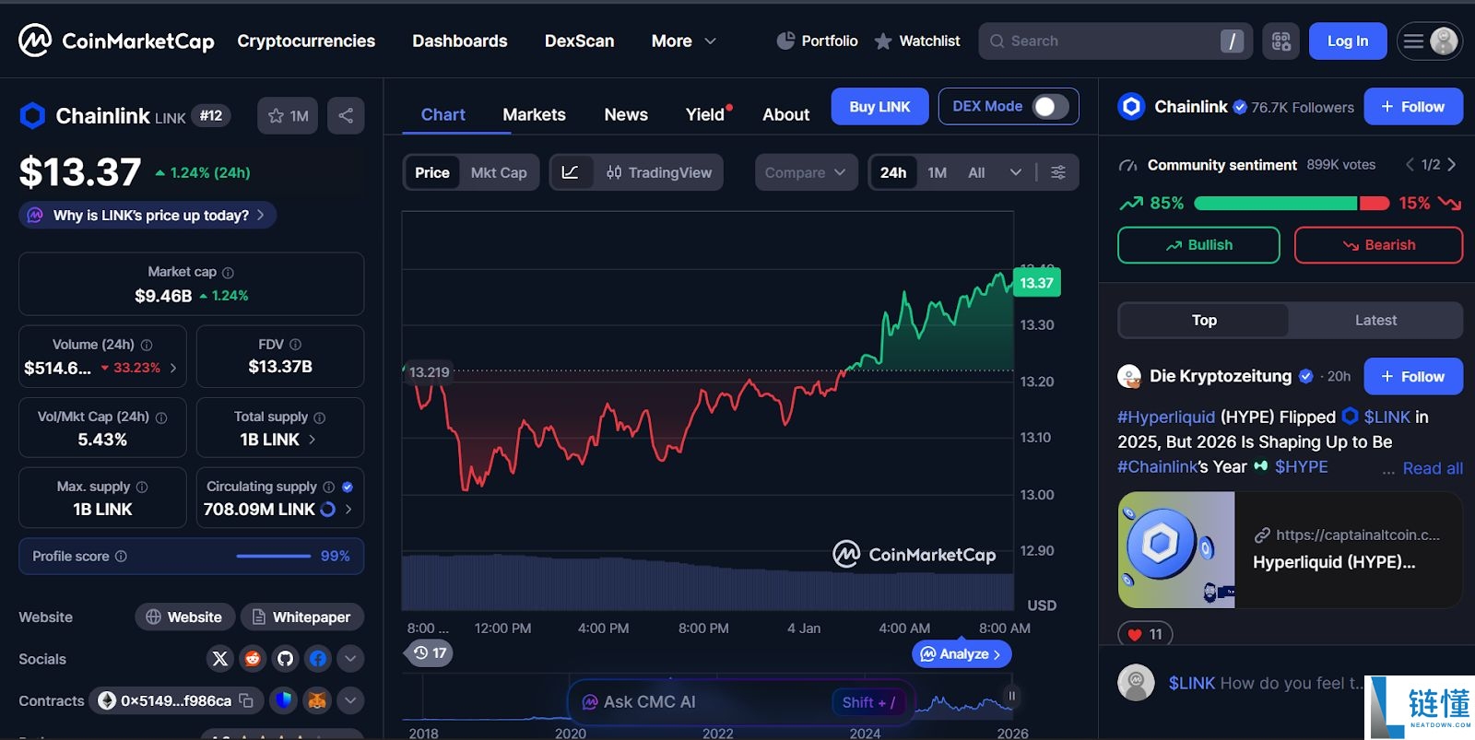
Task: Select the Mkt Cap chart view
Action: click(x=499, y=172)
